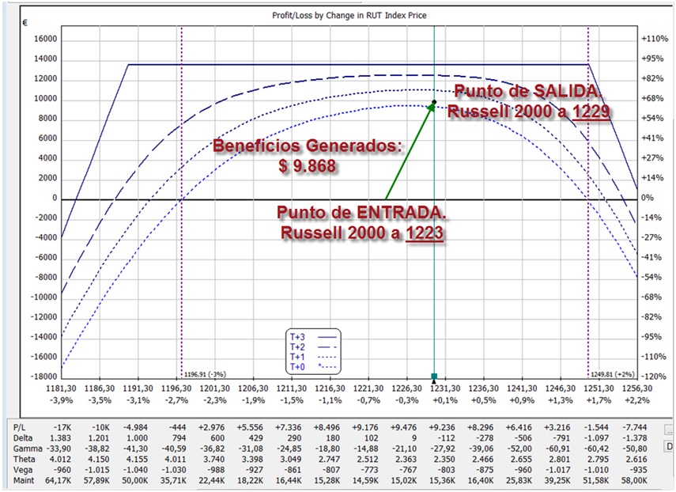Click the P/L value -4.984
The width and height of the screenshot is (676, 492).
(x=135, y=427)
